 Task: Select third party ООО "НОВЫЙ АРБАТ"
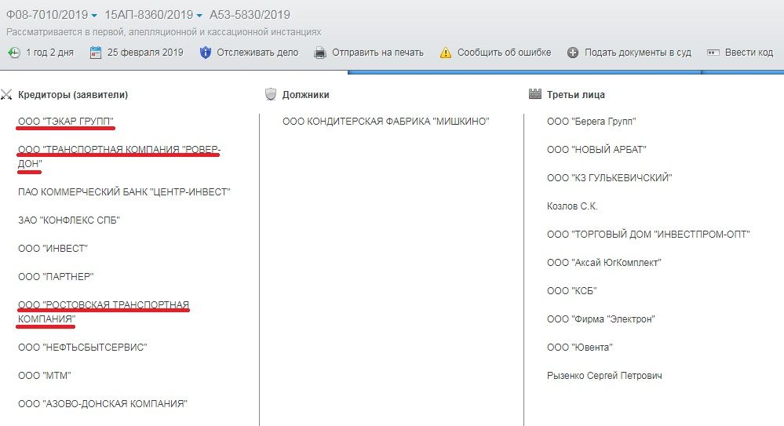tap(596, 150)
